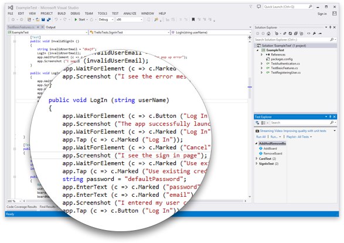Open the BUILD menu

(62, 13)
